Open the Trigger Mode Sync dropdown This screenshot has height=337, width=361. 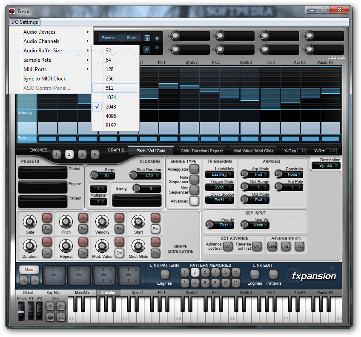pos(220,187)
